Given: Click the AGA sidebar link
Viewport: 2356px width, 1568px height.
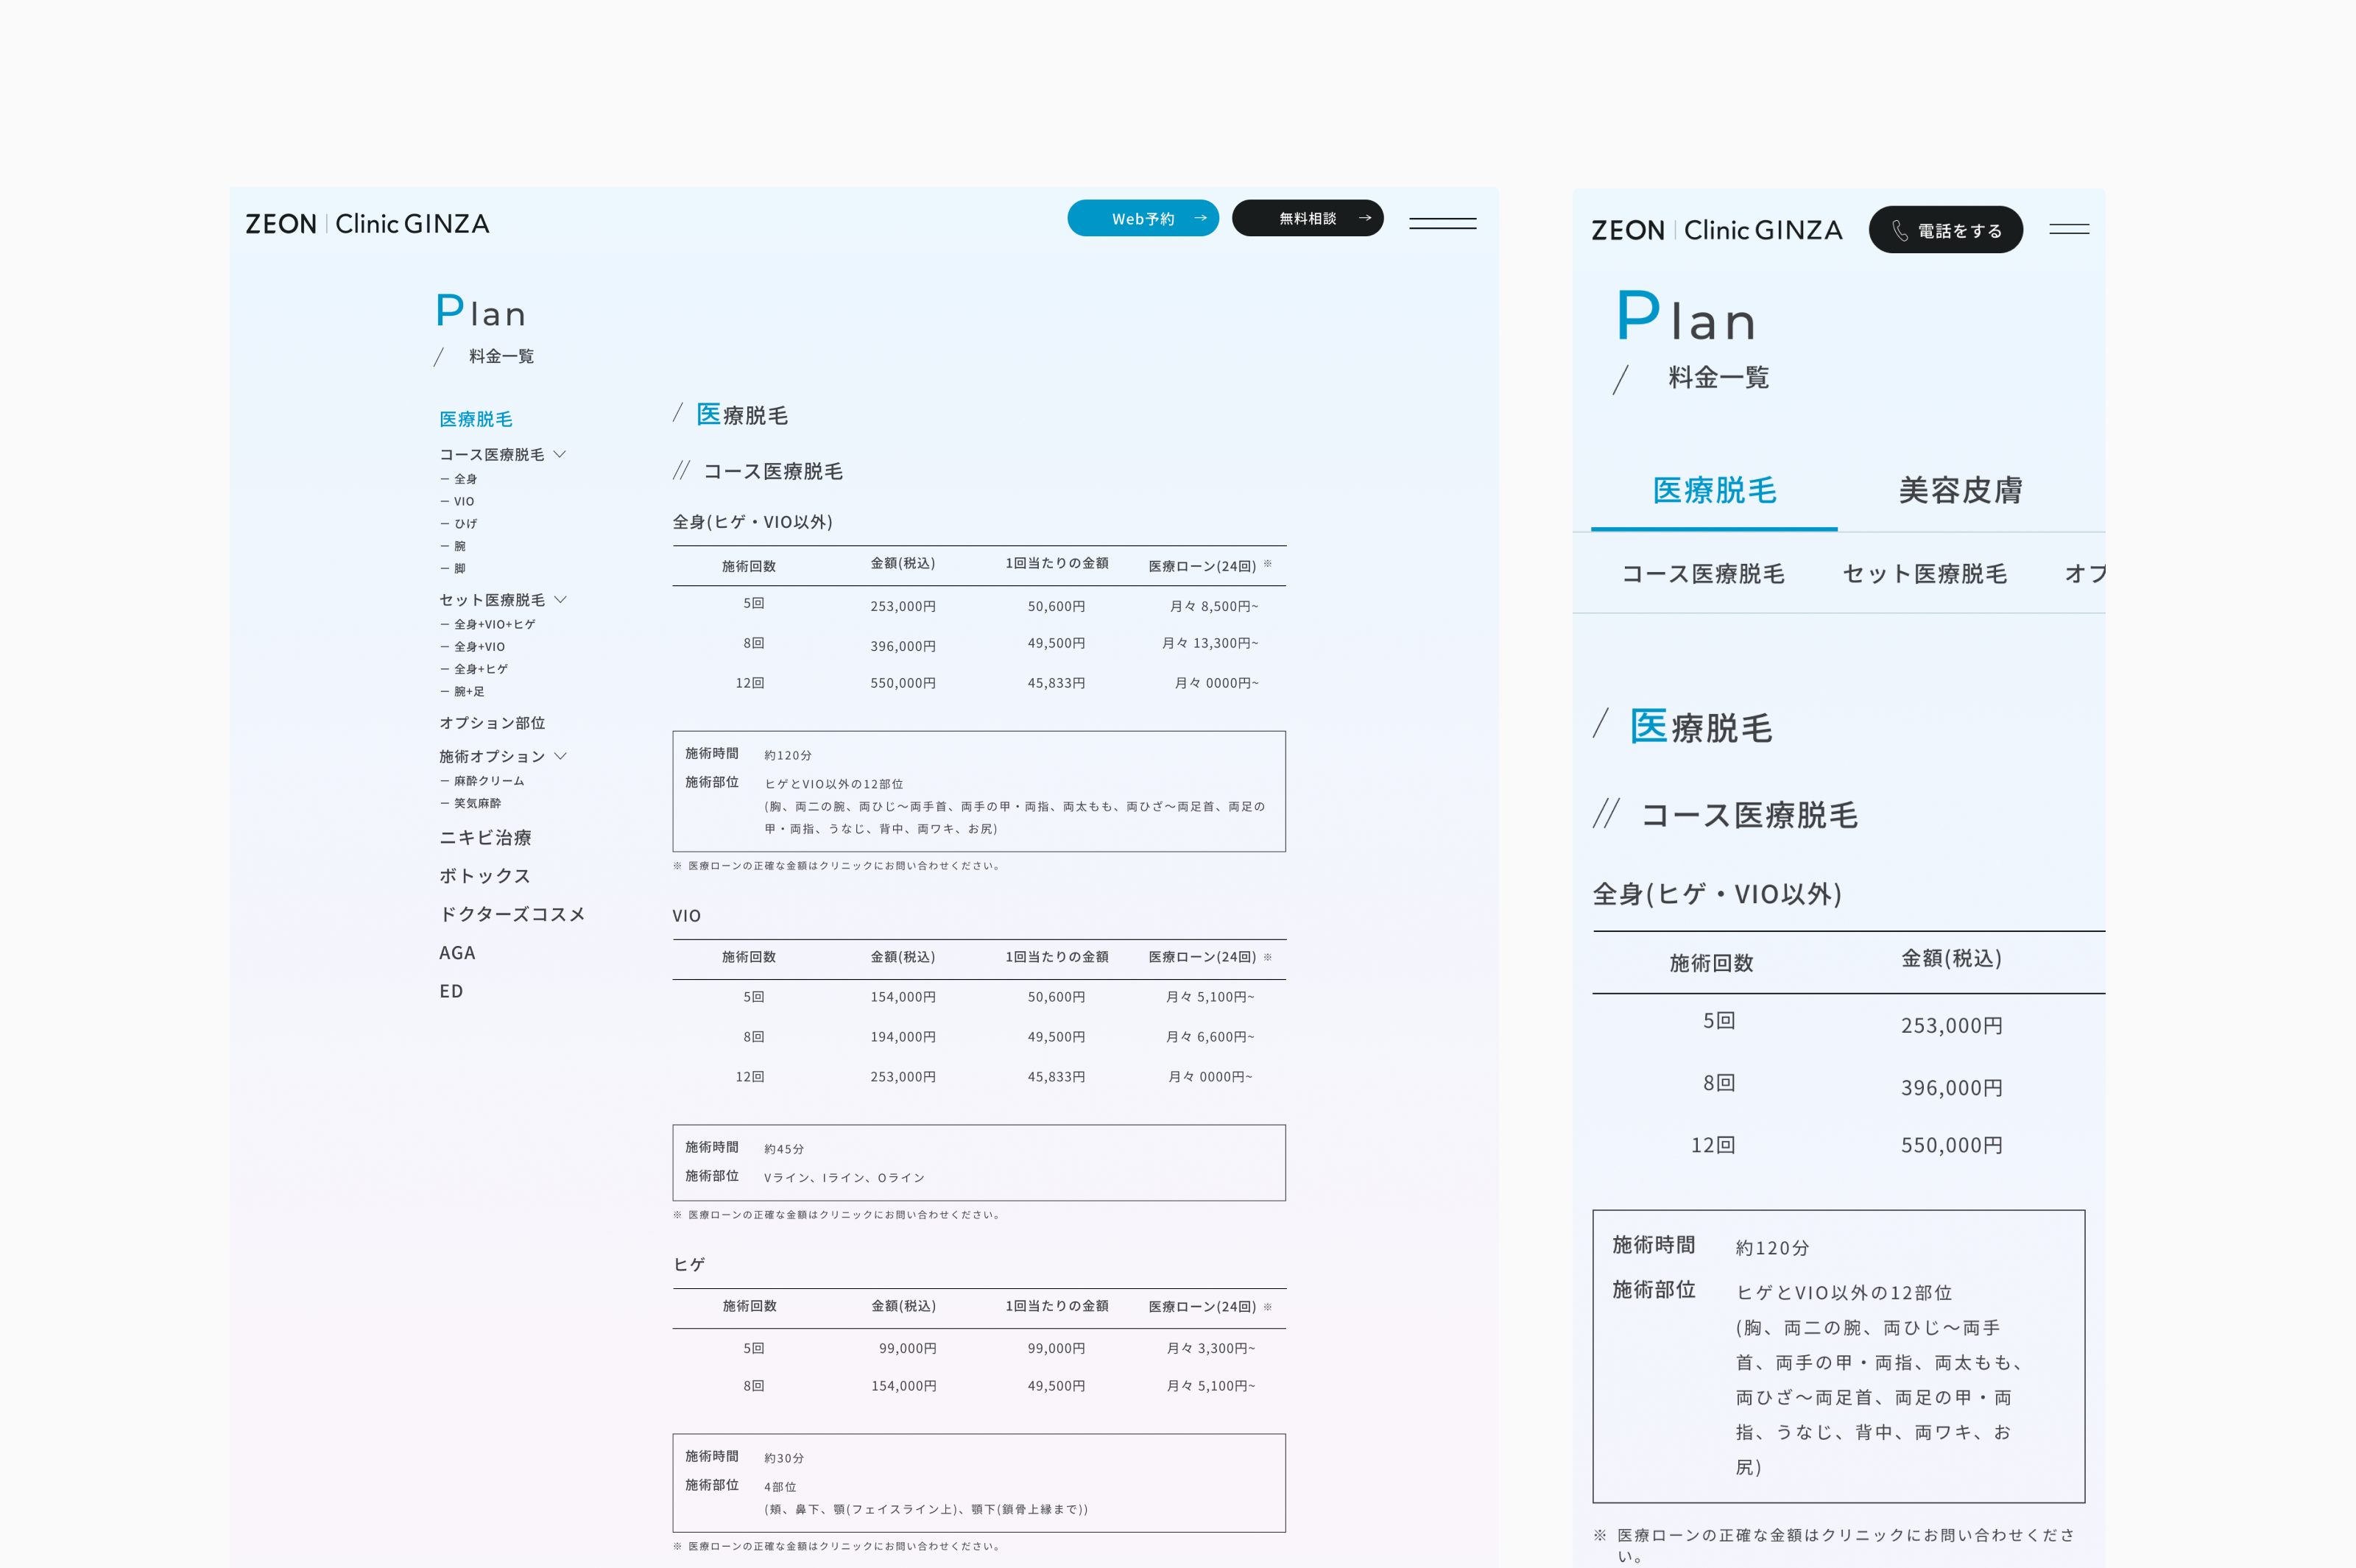Looking at the screenshot, I should pyautogui.click(x=457, y=953).
